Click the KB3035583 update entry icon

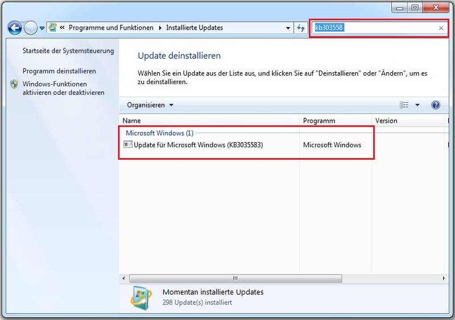[x=128, y=145]
